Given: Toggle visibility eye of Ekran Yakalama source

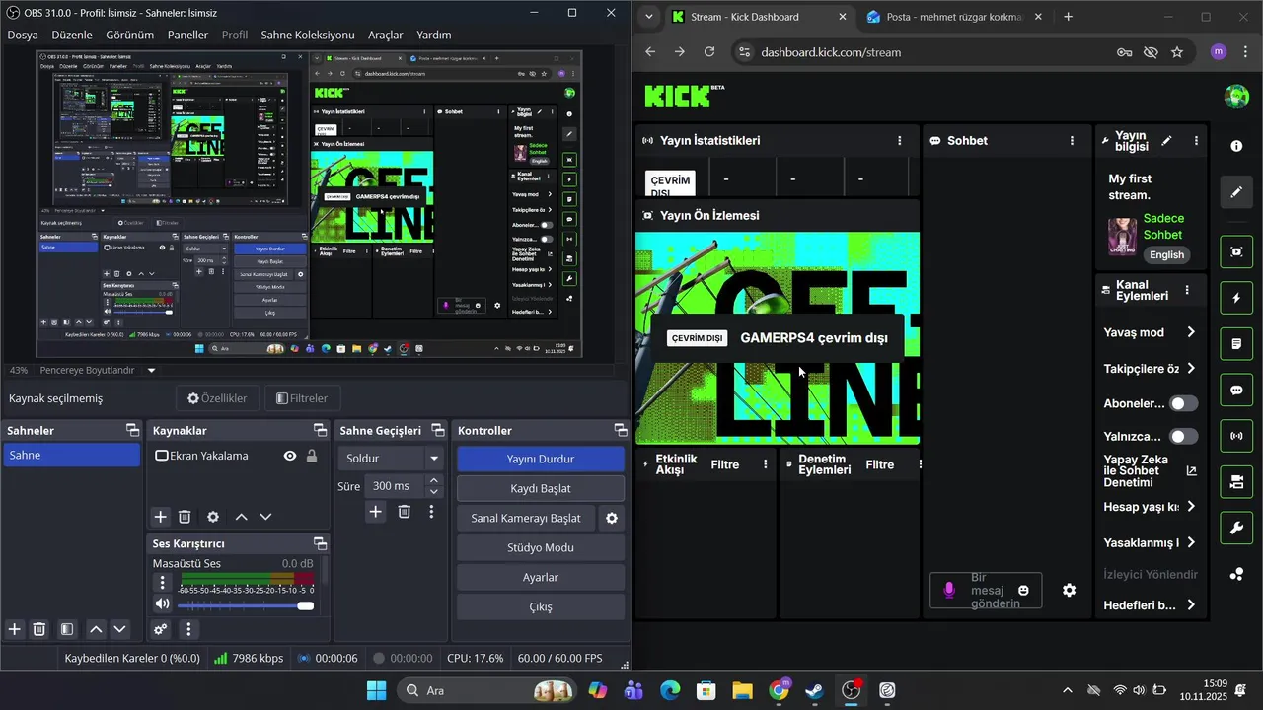Looking at the screenshot, I should 290,456.
